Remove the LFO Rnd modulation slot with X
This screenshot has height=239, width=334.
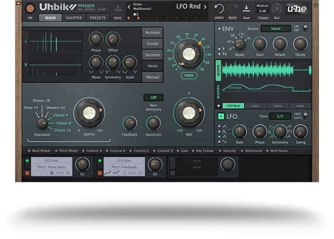[27, 173]
